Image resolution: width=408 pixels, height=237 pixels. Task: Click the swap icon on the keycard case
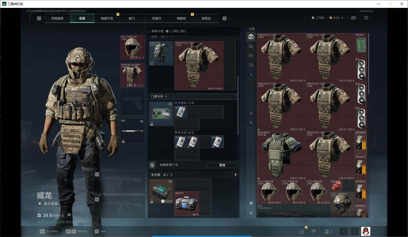pos(170,104)
